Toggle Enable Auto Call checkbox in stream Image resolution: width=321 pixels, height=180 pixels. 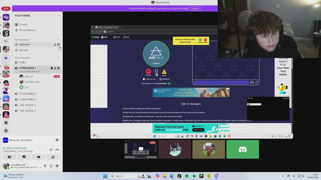coord(144,79)
